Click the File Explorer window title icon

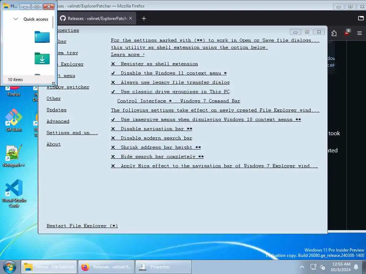pos(6,6)
